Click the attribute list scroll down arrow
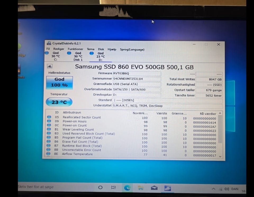254x197 pixels. pos(220,156)
